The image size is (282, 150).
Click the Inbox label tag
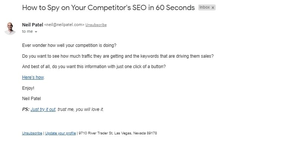point(205,7)
